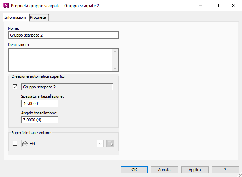
Task: Expand the EG base surface dropdown
Action: 100,144
